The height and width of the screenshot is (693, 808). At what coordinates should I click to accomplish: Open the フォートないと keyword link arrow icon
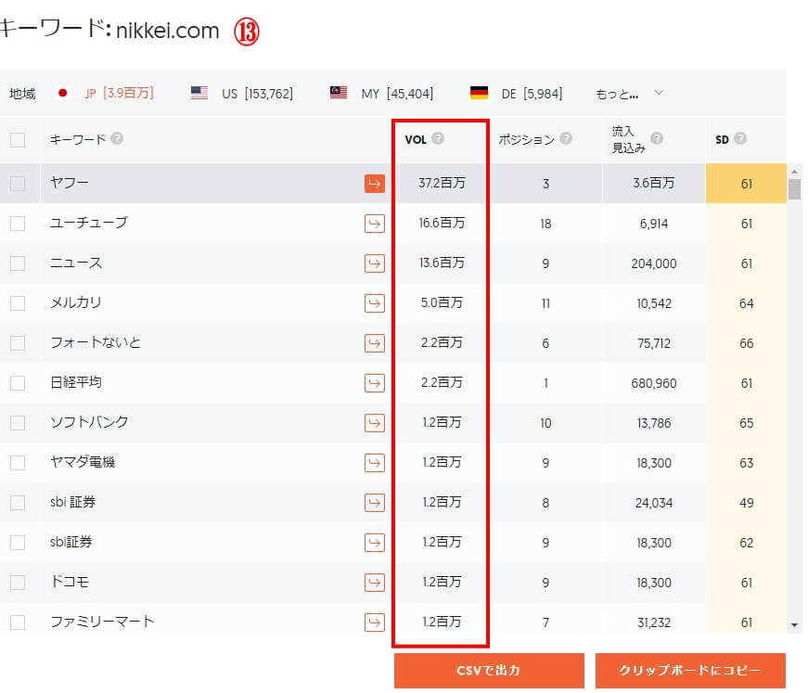[x=375, y=343]
